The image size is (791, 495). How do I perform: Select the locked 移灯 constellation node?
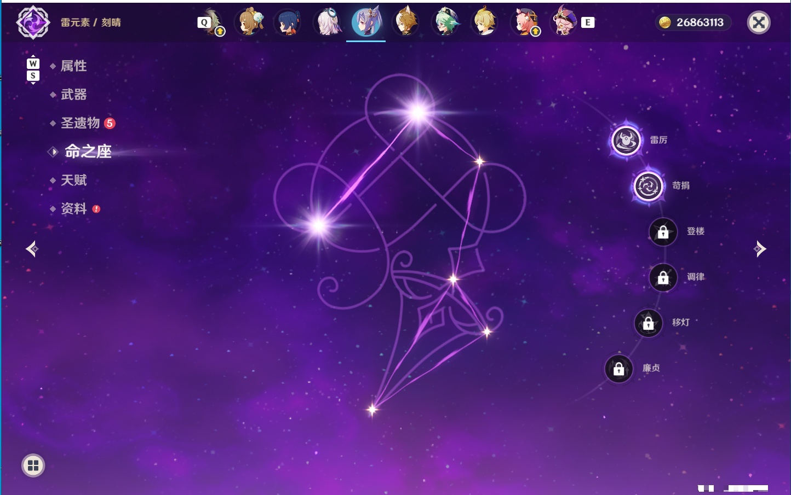click(648, 323)
